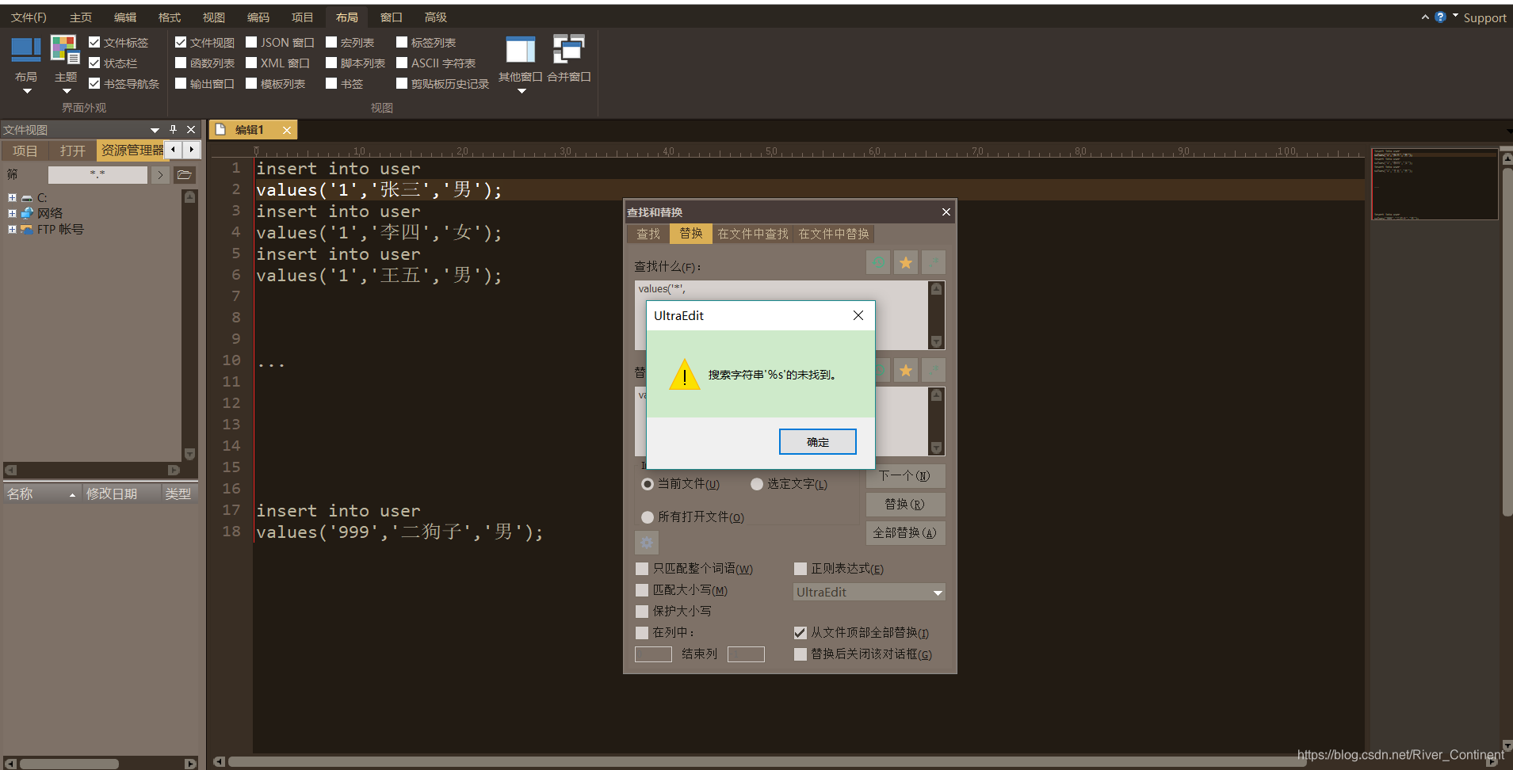Click browse folder icon next to filter
Viewport: 1513px width, 770px height.
185,175
